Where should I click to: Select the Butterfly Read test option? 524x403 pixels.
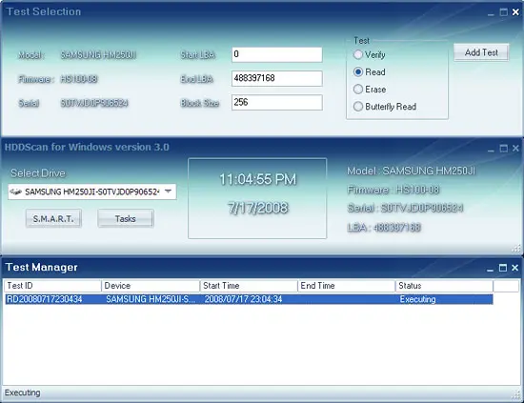point(358,107)
